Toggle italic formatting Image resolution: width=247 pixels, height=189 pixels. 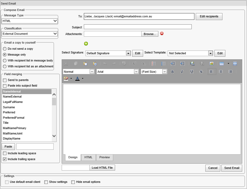tap(182, 72)
